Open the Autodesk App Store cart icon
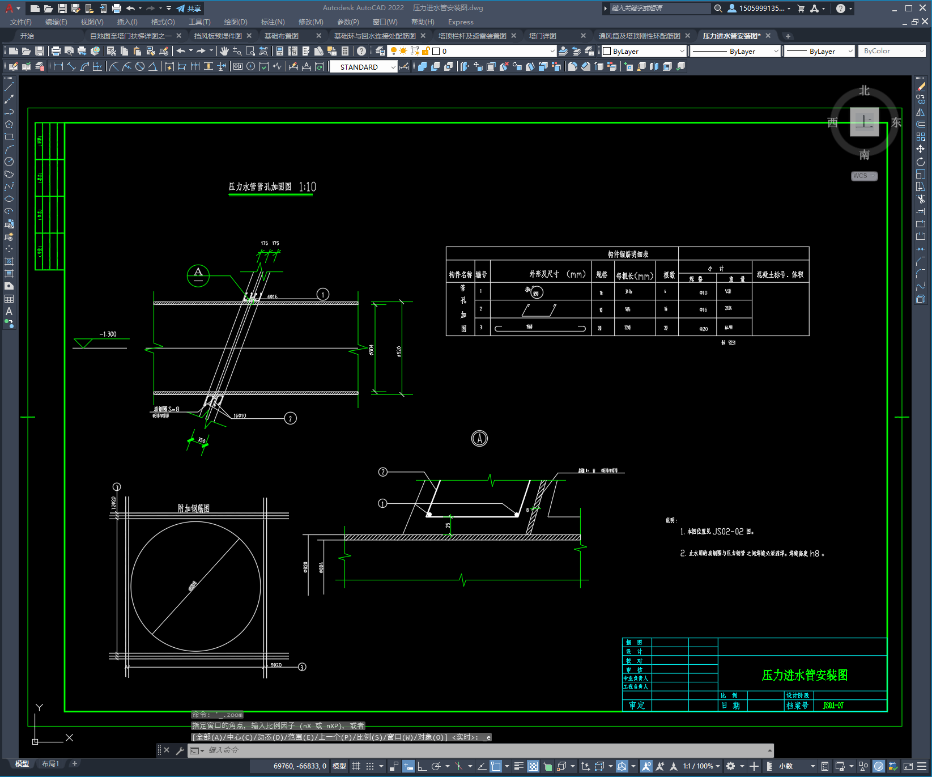The width and height of the screenshot is (932, 777). tap(801, 9)
